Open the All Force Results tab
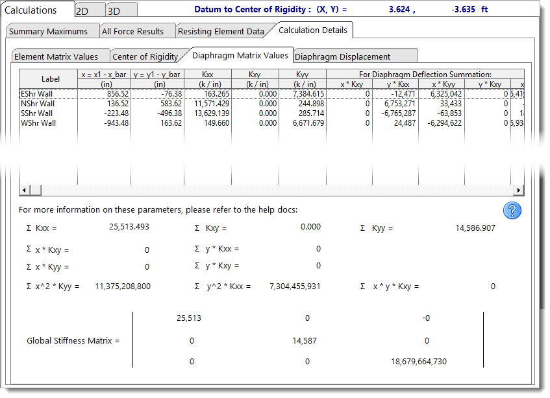 (137, 31)
